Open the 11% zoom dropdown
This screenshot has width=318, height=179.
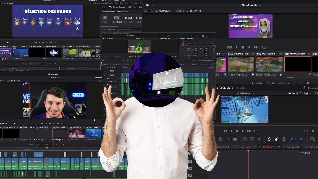coord(153,5)
